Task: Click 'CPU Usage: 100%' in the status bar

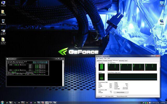Action: pos(109,96)
